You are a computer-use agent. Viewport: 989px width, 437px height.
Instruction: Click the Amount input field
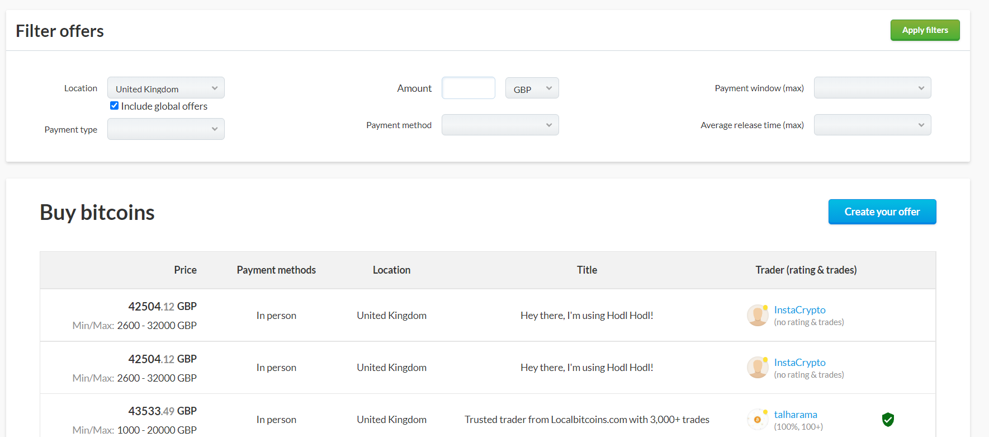468,88
